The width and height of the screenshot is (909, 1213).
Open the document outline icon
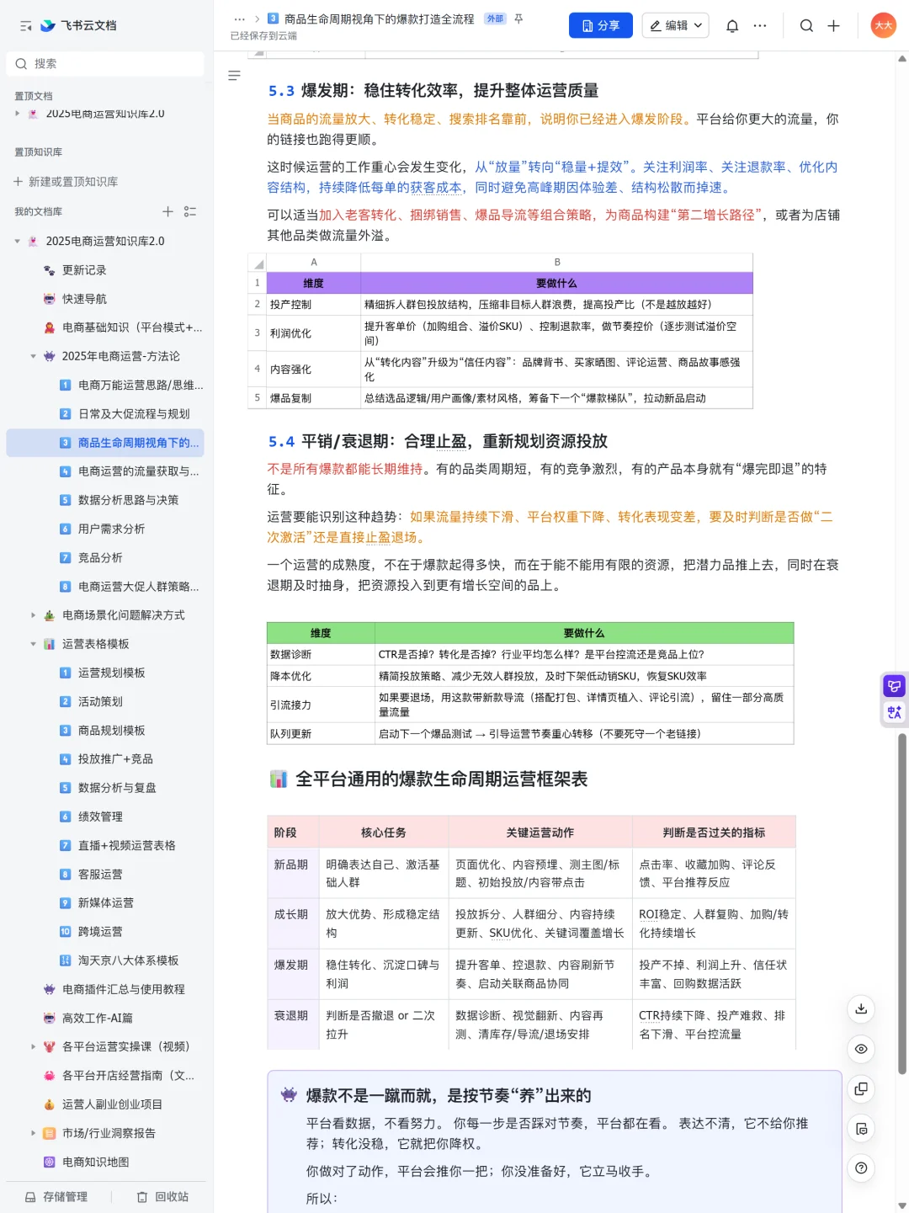235,76
